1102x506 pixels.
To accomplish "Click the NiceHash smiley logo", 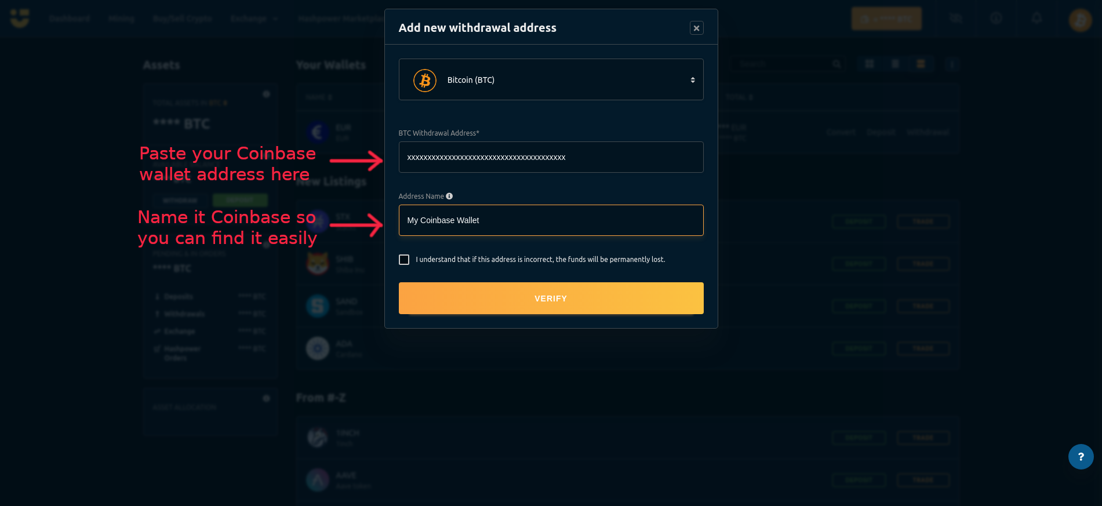I will pos(20,19).
